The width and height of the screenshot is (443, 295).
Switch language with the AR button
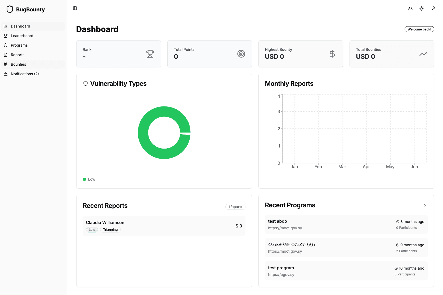click(410, 8)
